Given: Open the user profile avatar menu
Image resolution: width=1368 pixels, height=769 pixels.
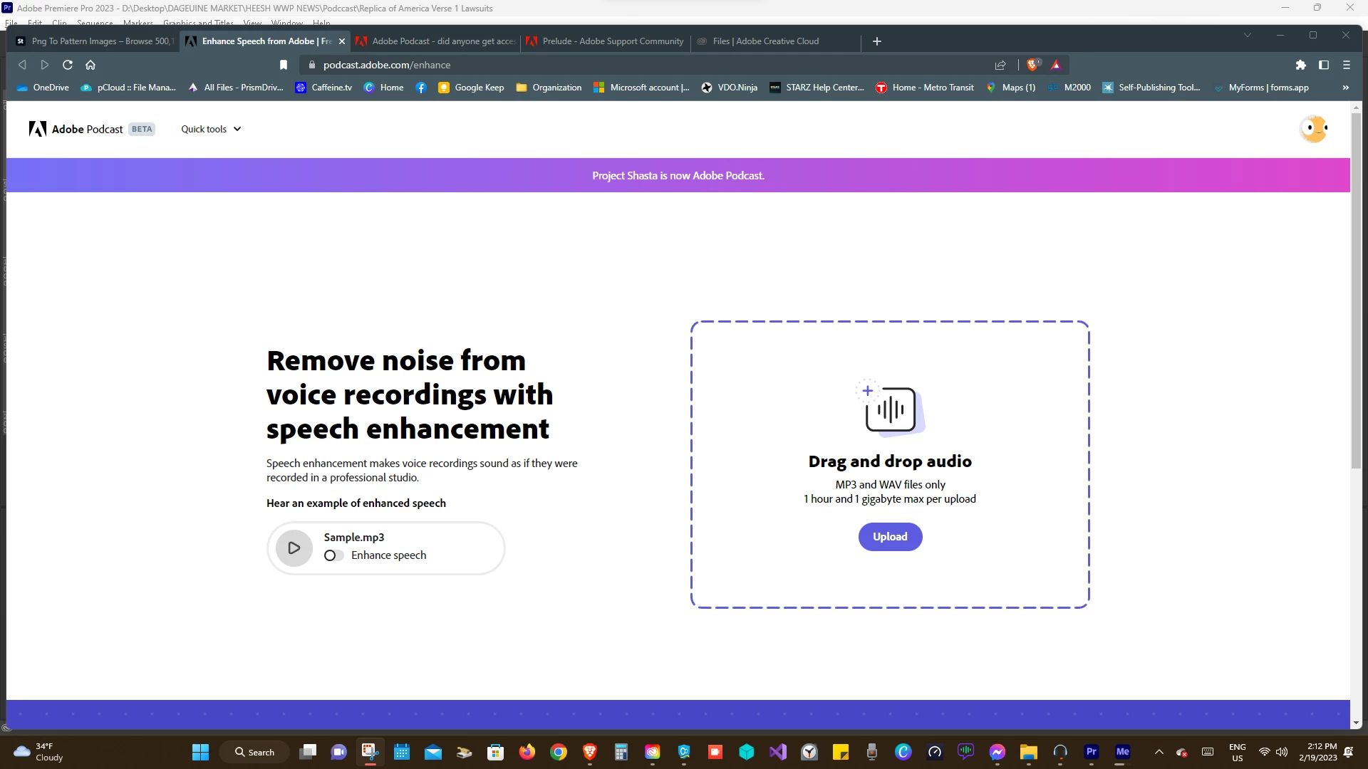Looking at the screenshot, I should (1313, 129).
